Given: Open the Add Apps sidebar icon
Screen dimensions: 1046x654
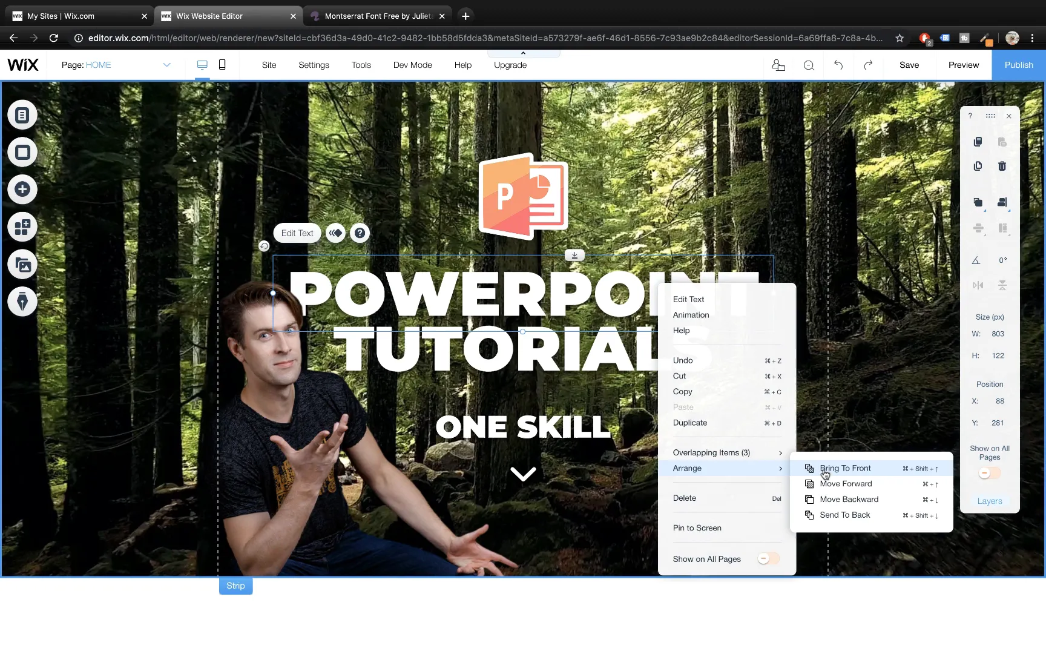Looking at the screenshot, I should 22,227.
